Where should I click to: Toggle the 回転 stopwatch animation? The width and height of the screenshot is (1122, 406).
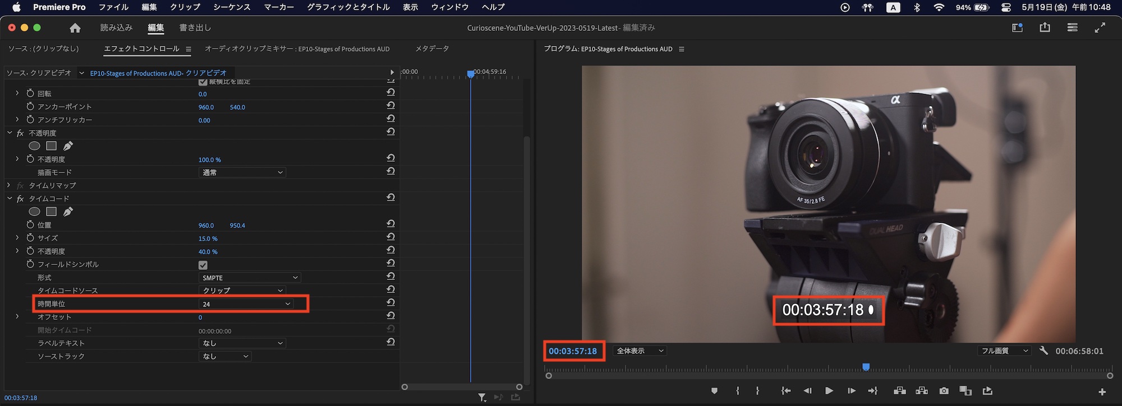[x=30, y=93]
